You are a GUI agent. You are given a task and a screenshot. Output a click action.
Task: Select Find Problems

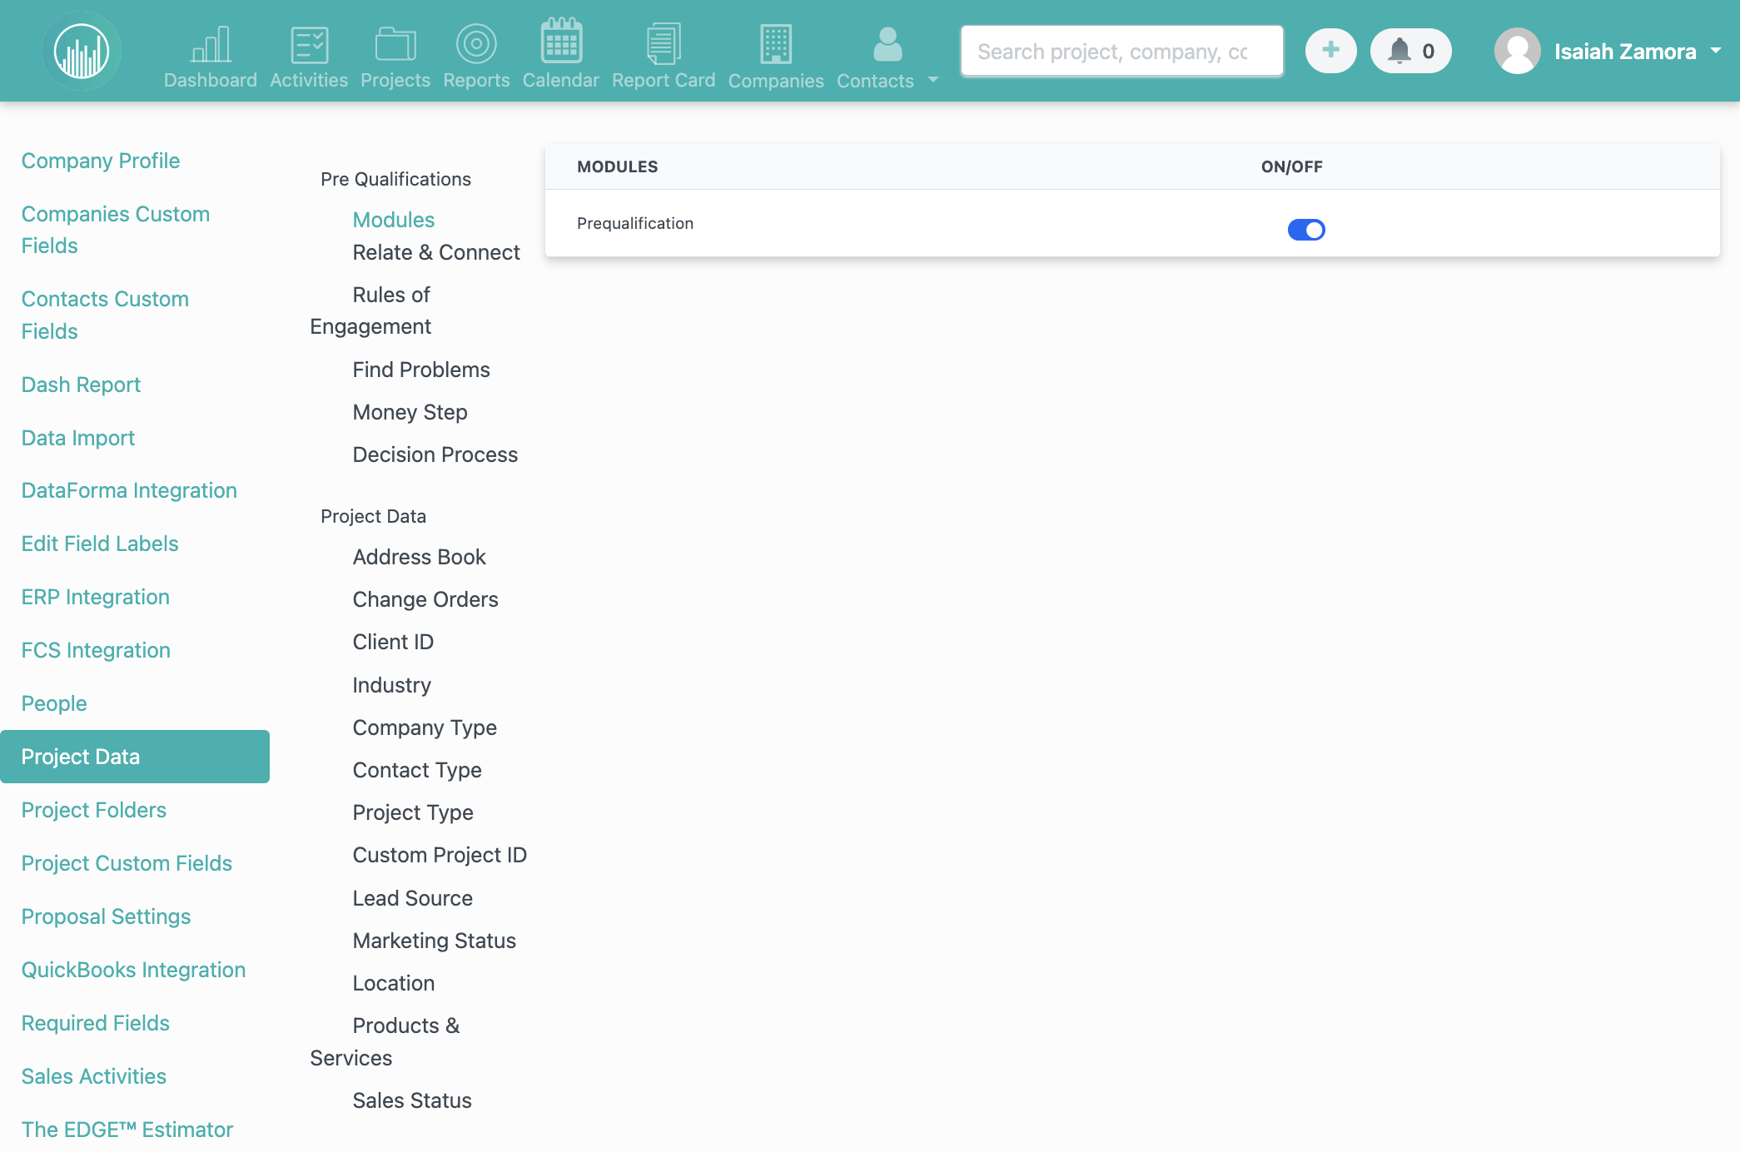pos(421,370)
